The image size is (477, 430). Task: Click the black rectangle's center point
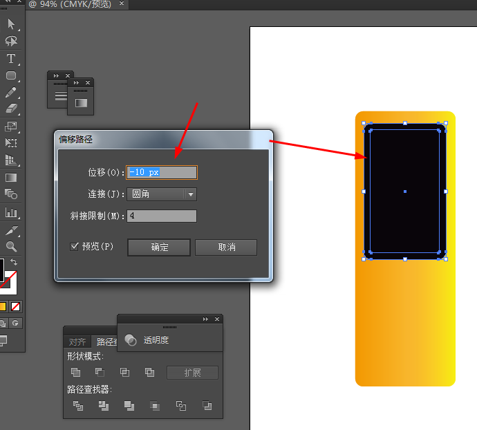tap(405, 191)
